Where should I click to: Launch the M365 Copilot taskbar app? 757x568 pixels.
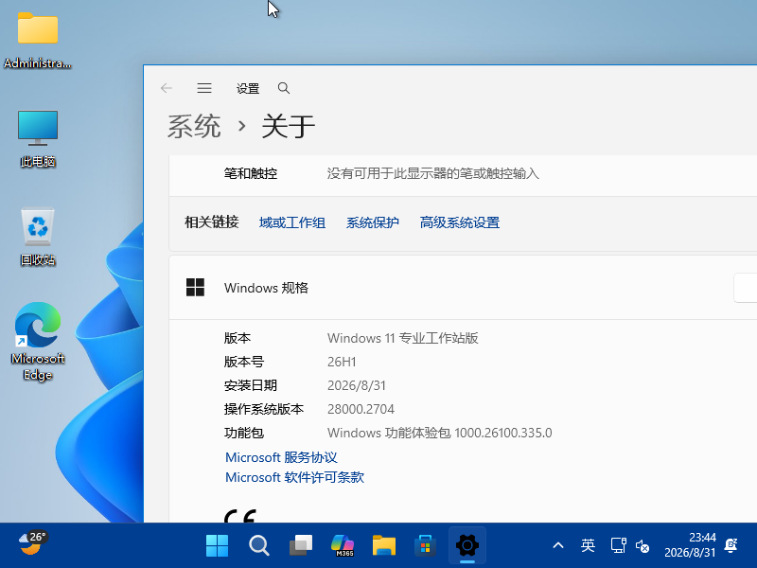click(343, 546)
